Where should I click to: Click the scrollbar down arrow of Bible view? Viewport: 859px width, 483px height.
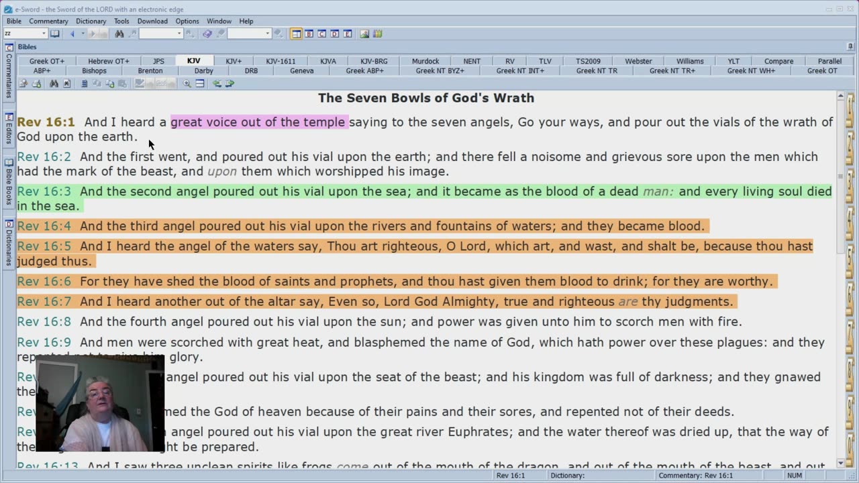840,463
